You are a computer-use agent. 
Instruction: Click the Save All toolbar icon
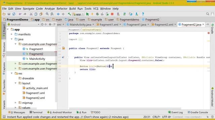9,14
